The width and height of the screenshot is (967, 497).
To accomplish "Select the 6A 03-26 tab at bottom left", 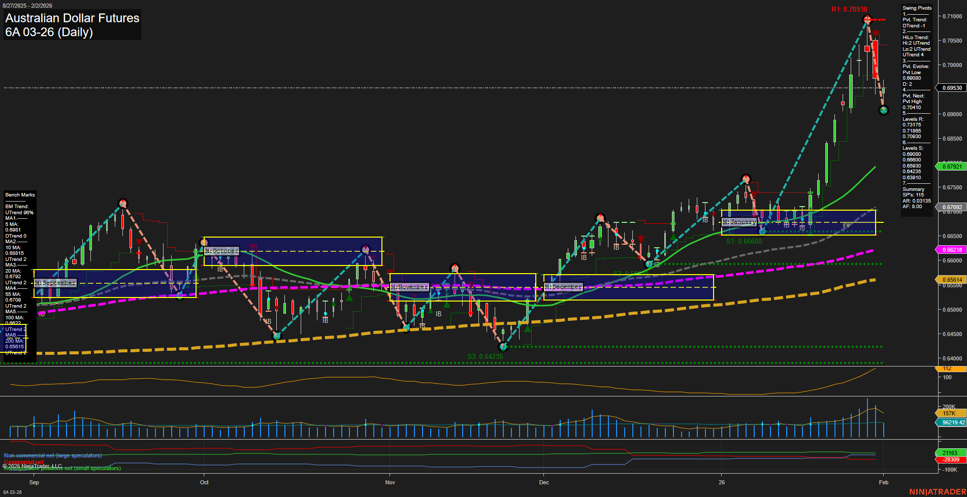I will point(14,491).
